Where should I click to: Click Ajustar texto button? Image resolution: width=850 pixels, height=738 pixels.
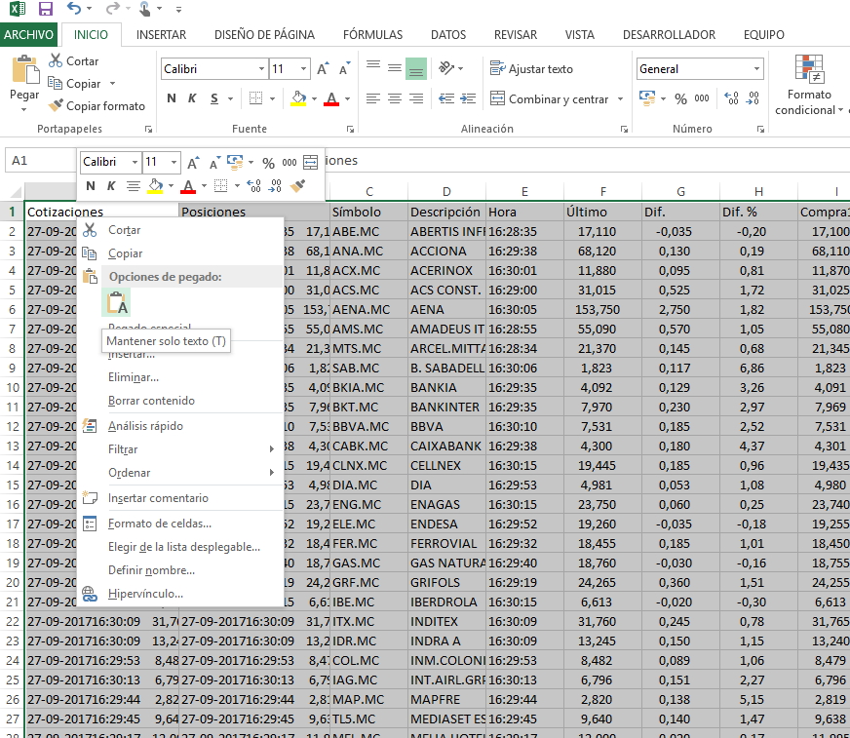pyautogui.click(x=531, y=69)
